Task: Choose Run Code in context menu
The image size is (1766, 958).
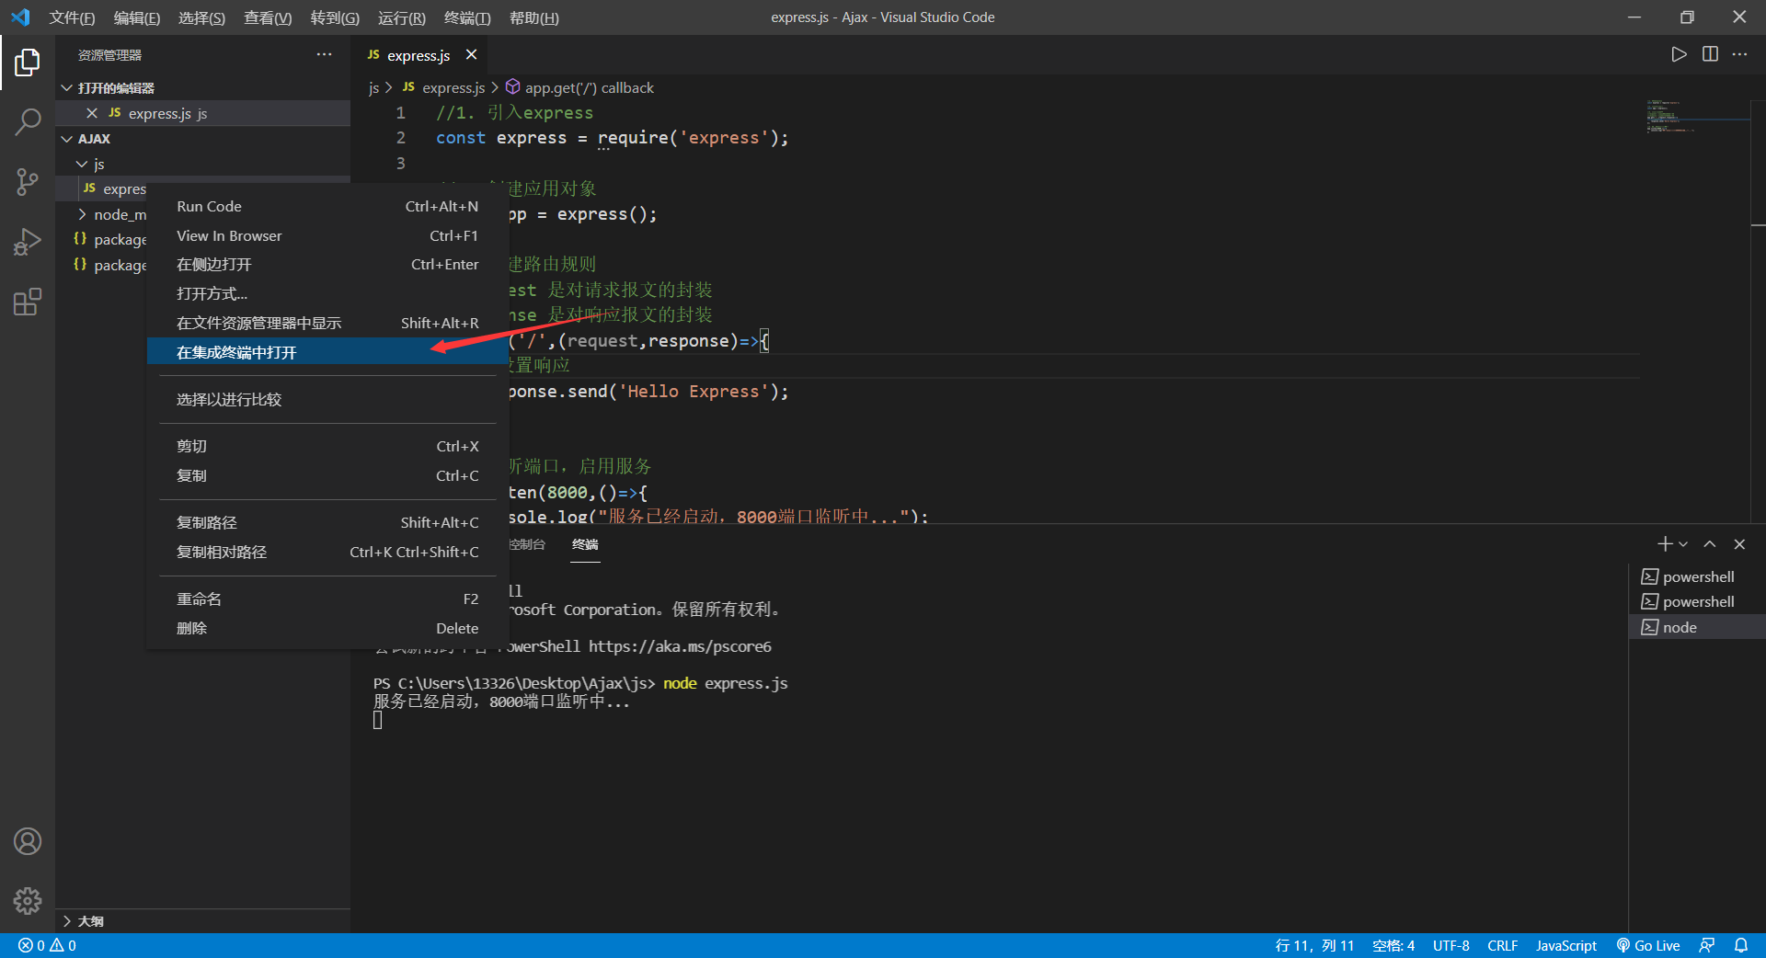Action: tap(327, 206)
